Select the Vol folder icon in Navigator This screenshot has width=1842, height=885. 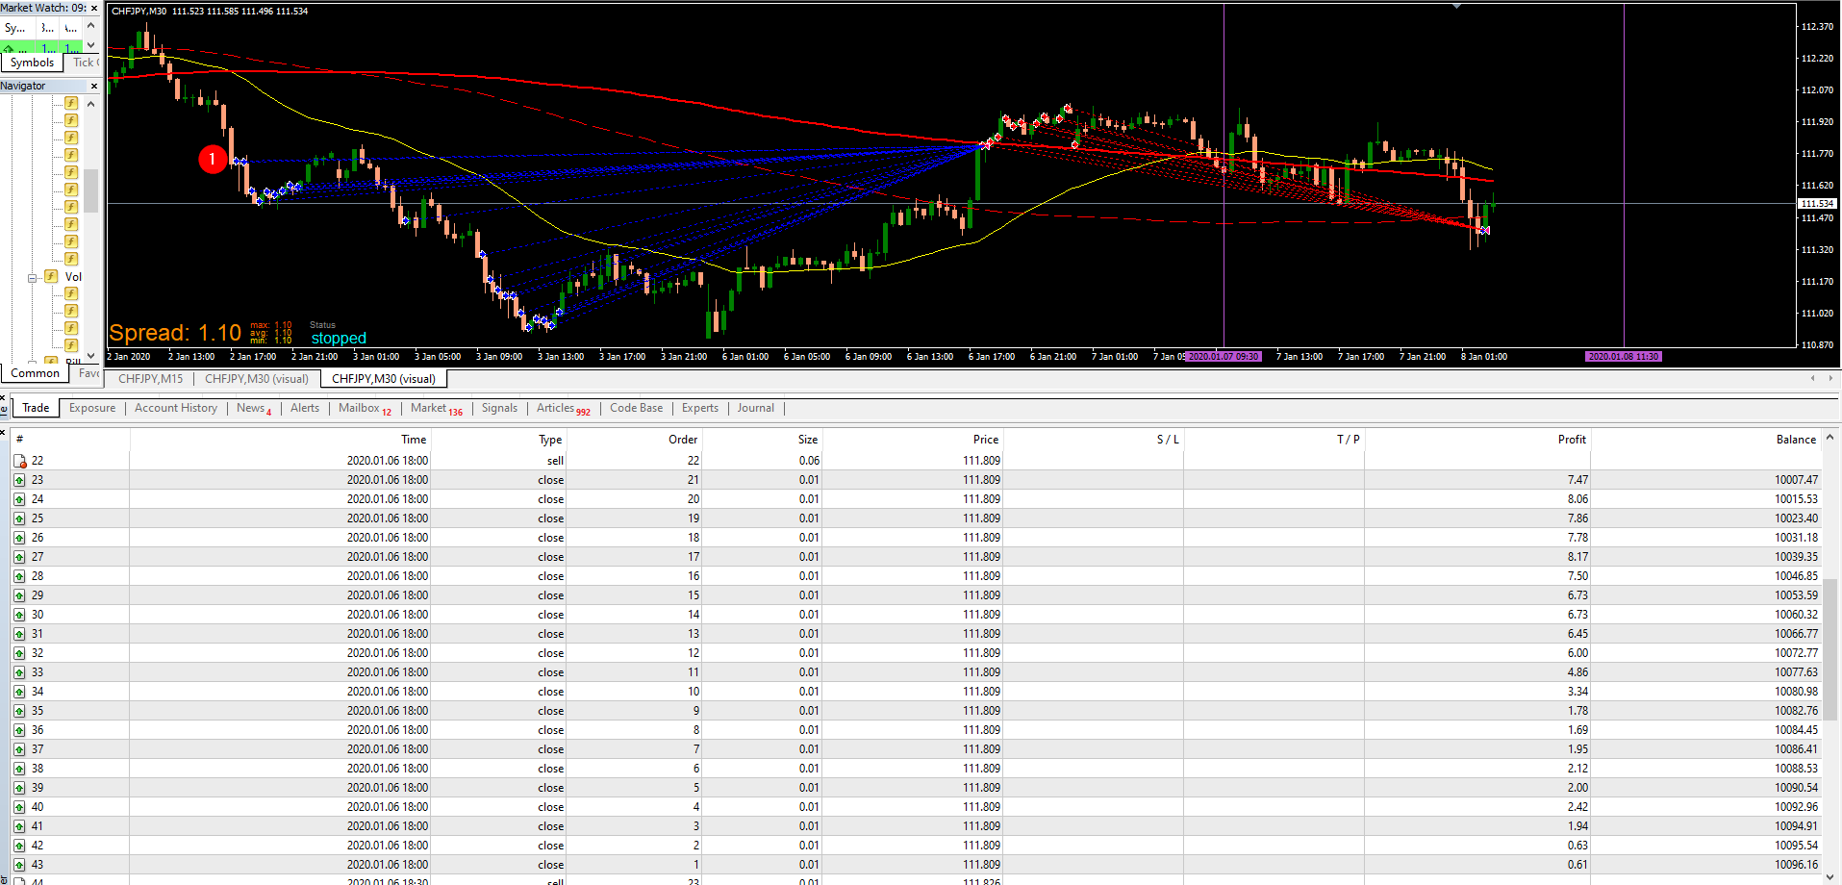coord(51,277)
